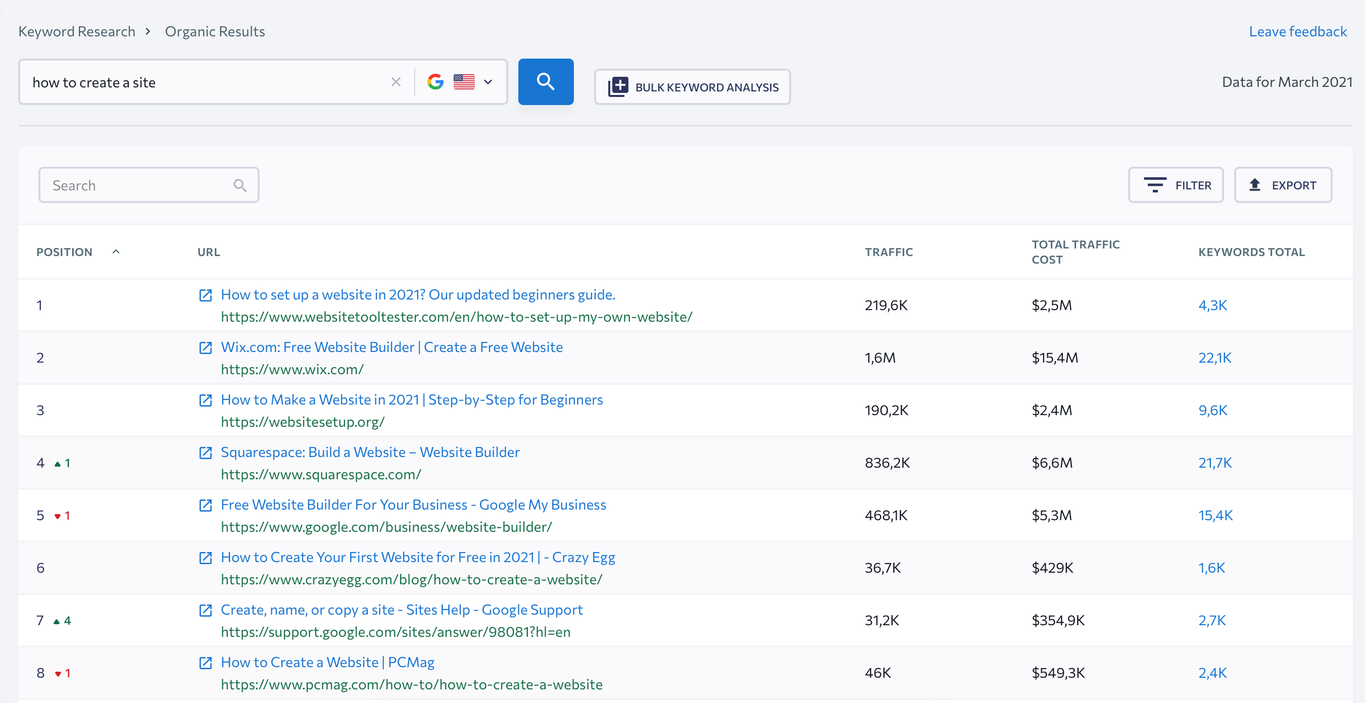
Task: Open external link icon for websitetooltester result
Action: (x=206, y=295)
